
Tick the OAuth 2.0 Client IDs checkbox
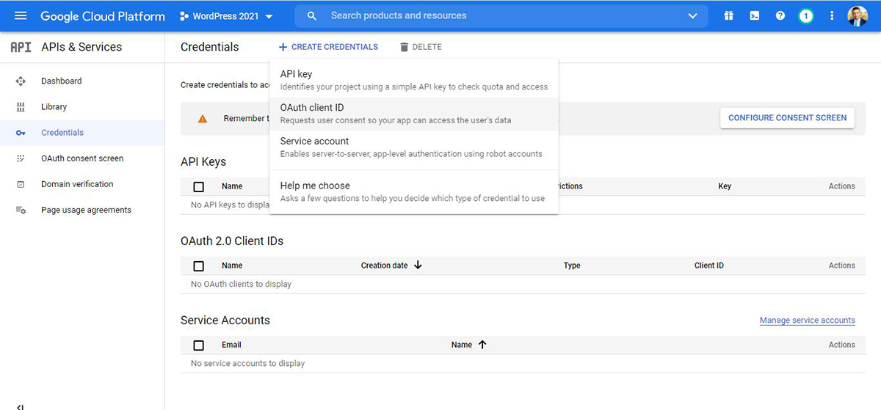198,266
